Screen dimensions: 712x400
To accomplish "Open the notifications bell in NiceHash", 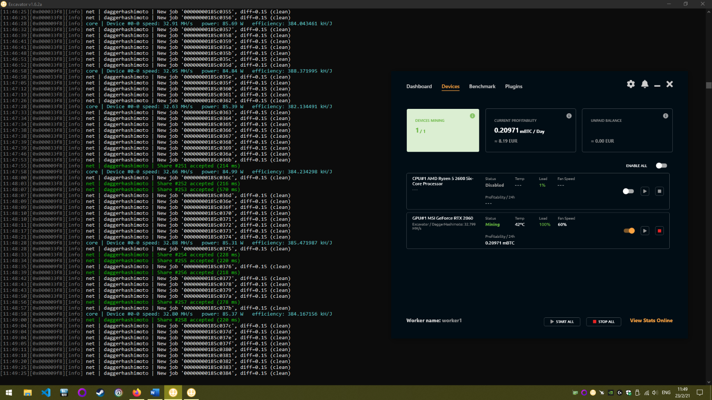I will (645, 84).
